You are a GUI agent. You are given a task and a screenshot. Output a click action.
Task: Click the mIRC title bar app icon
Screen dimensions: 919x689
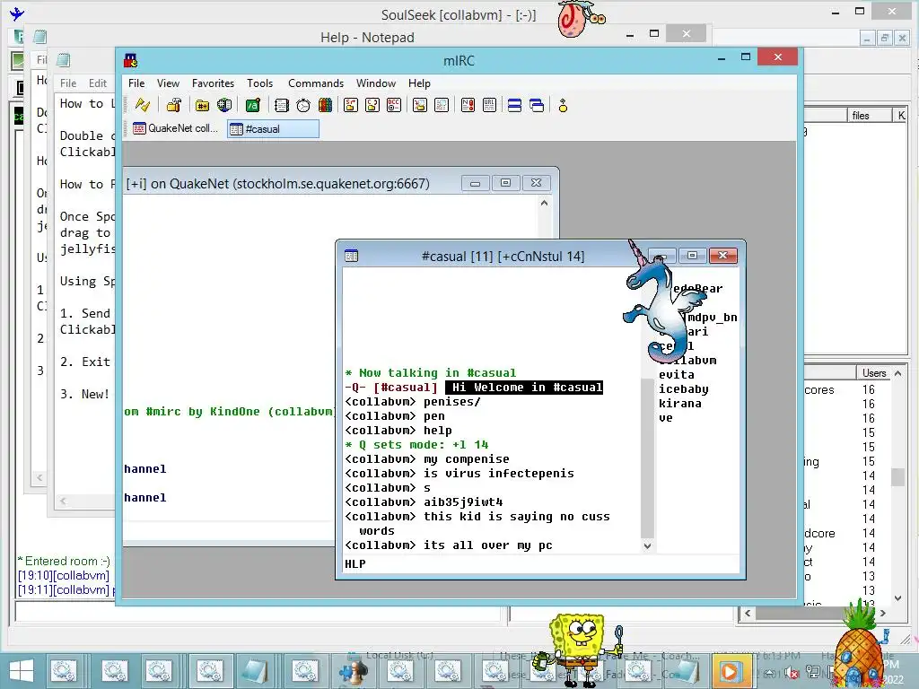point(131,60)
